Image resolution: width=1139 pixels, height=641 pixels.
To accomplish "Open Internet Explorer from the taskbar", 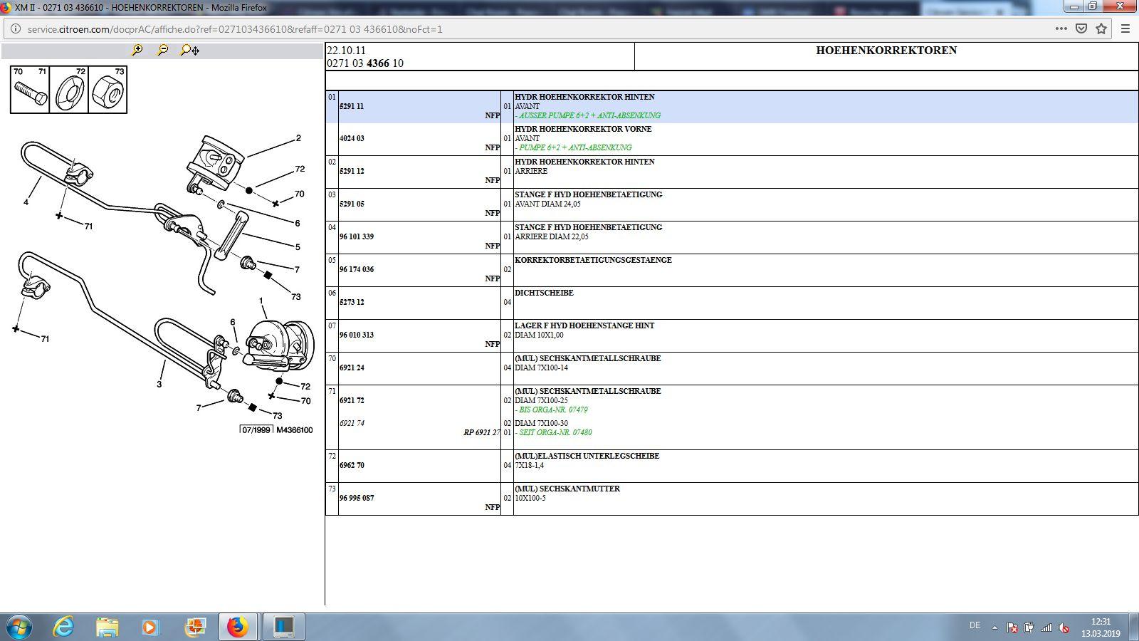I will (x=64, y=627).
